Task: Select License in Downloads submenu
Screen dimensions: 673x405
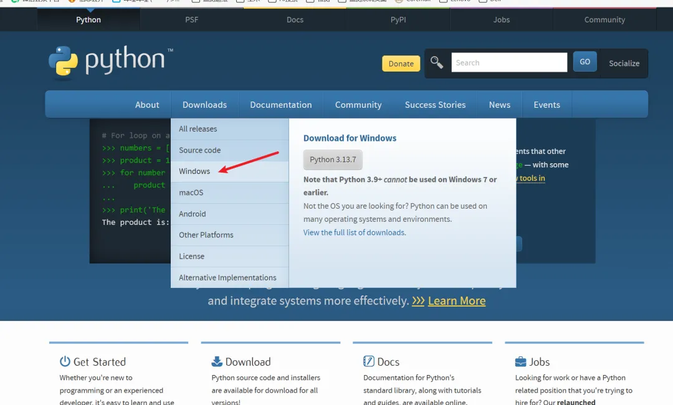Action: (x=229, y=256)
